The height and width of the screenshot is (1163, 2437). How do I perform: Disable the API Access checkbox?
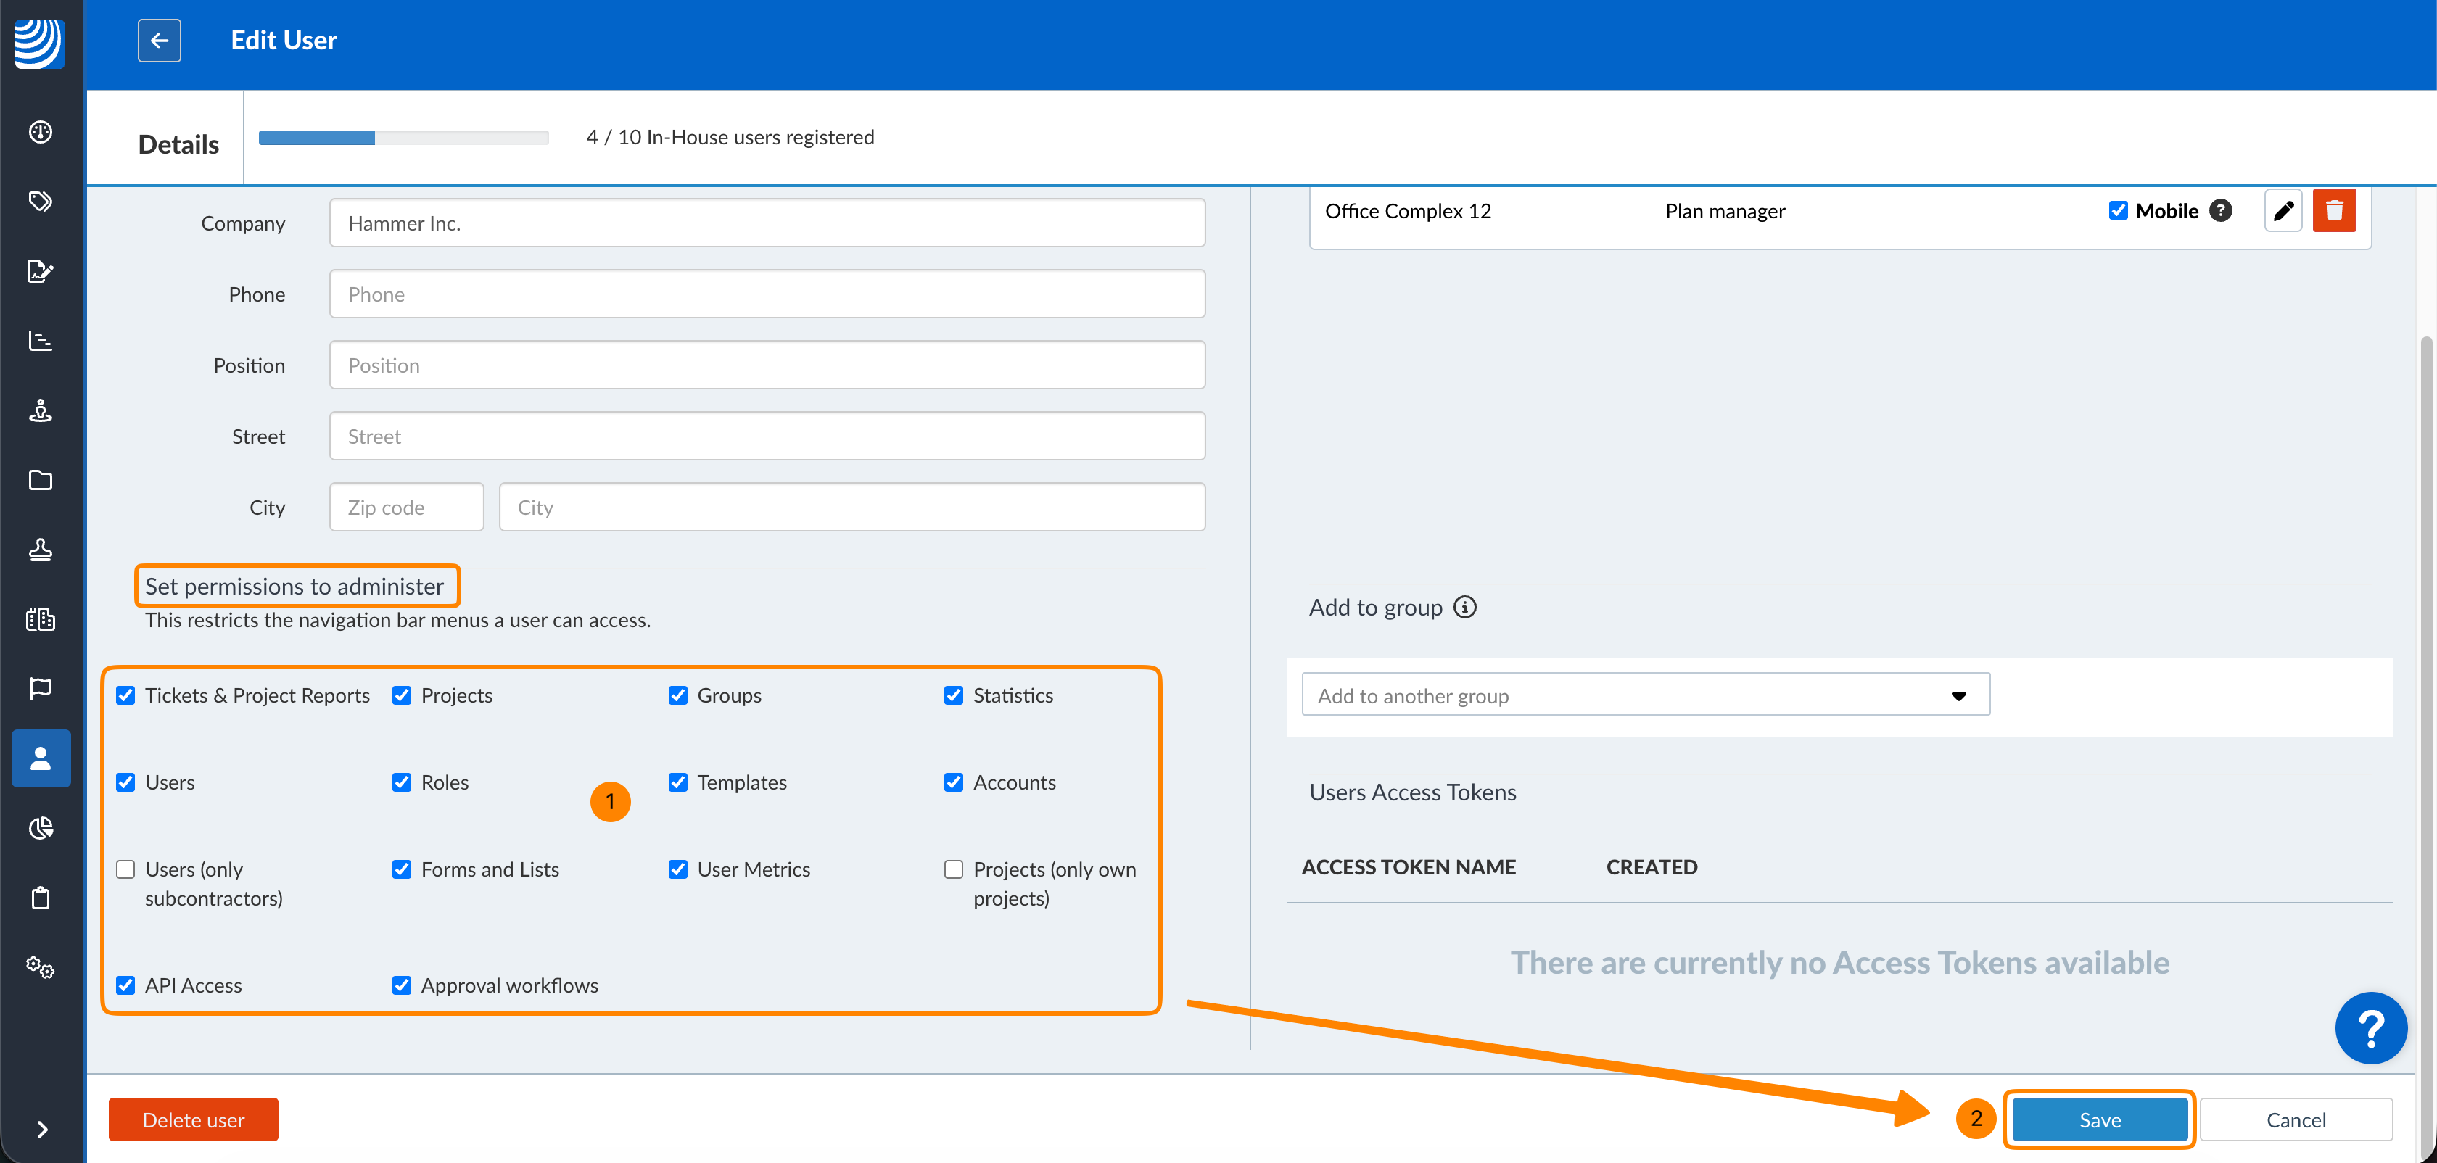click(125, 985)
